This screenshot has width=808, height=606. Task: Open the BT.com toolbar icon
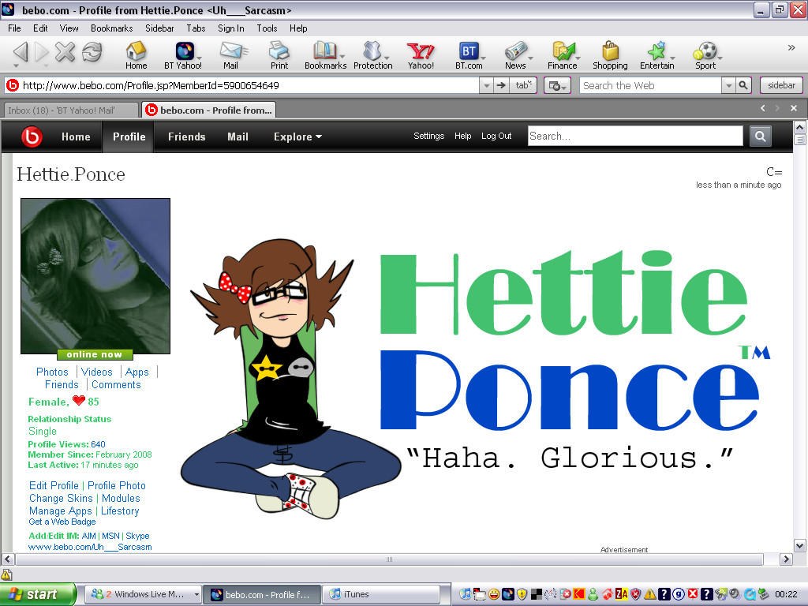point(469,55)
